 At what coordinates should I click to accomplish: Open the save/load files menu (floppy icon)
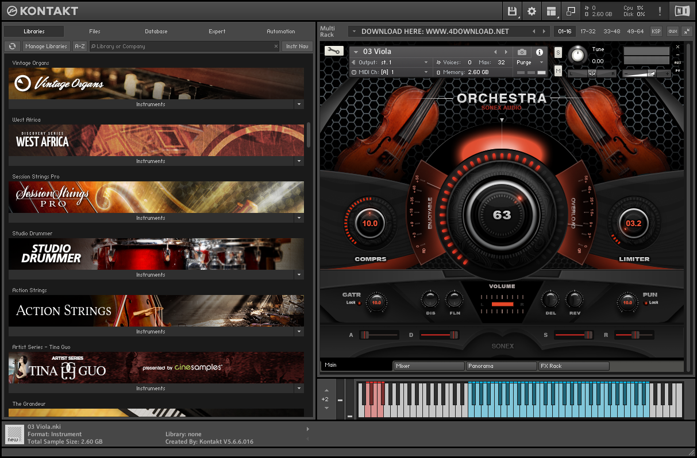click(513, 11)
